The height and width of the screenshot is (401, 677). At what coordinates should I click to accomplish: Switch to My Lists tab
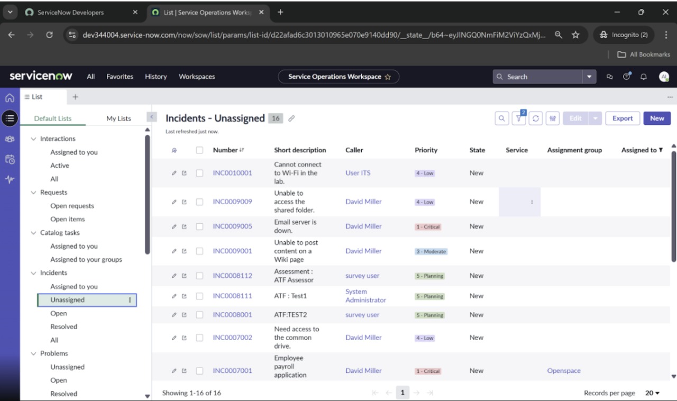coord(118,119)
